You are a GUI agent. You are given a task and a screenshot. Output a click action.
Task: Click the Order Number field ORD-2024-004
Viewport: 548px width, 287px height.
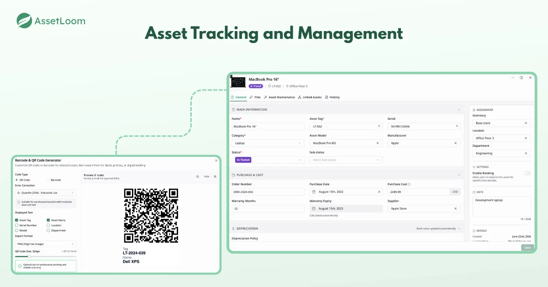coord(268,192)
